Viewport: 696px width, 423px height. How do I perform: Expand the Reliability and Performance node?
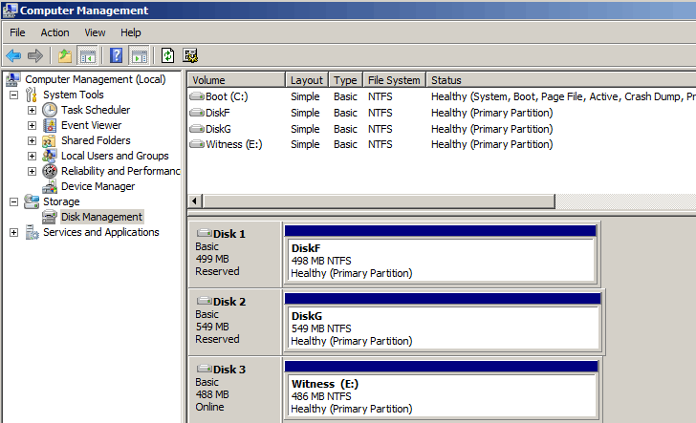[x=32, y=171]
